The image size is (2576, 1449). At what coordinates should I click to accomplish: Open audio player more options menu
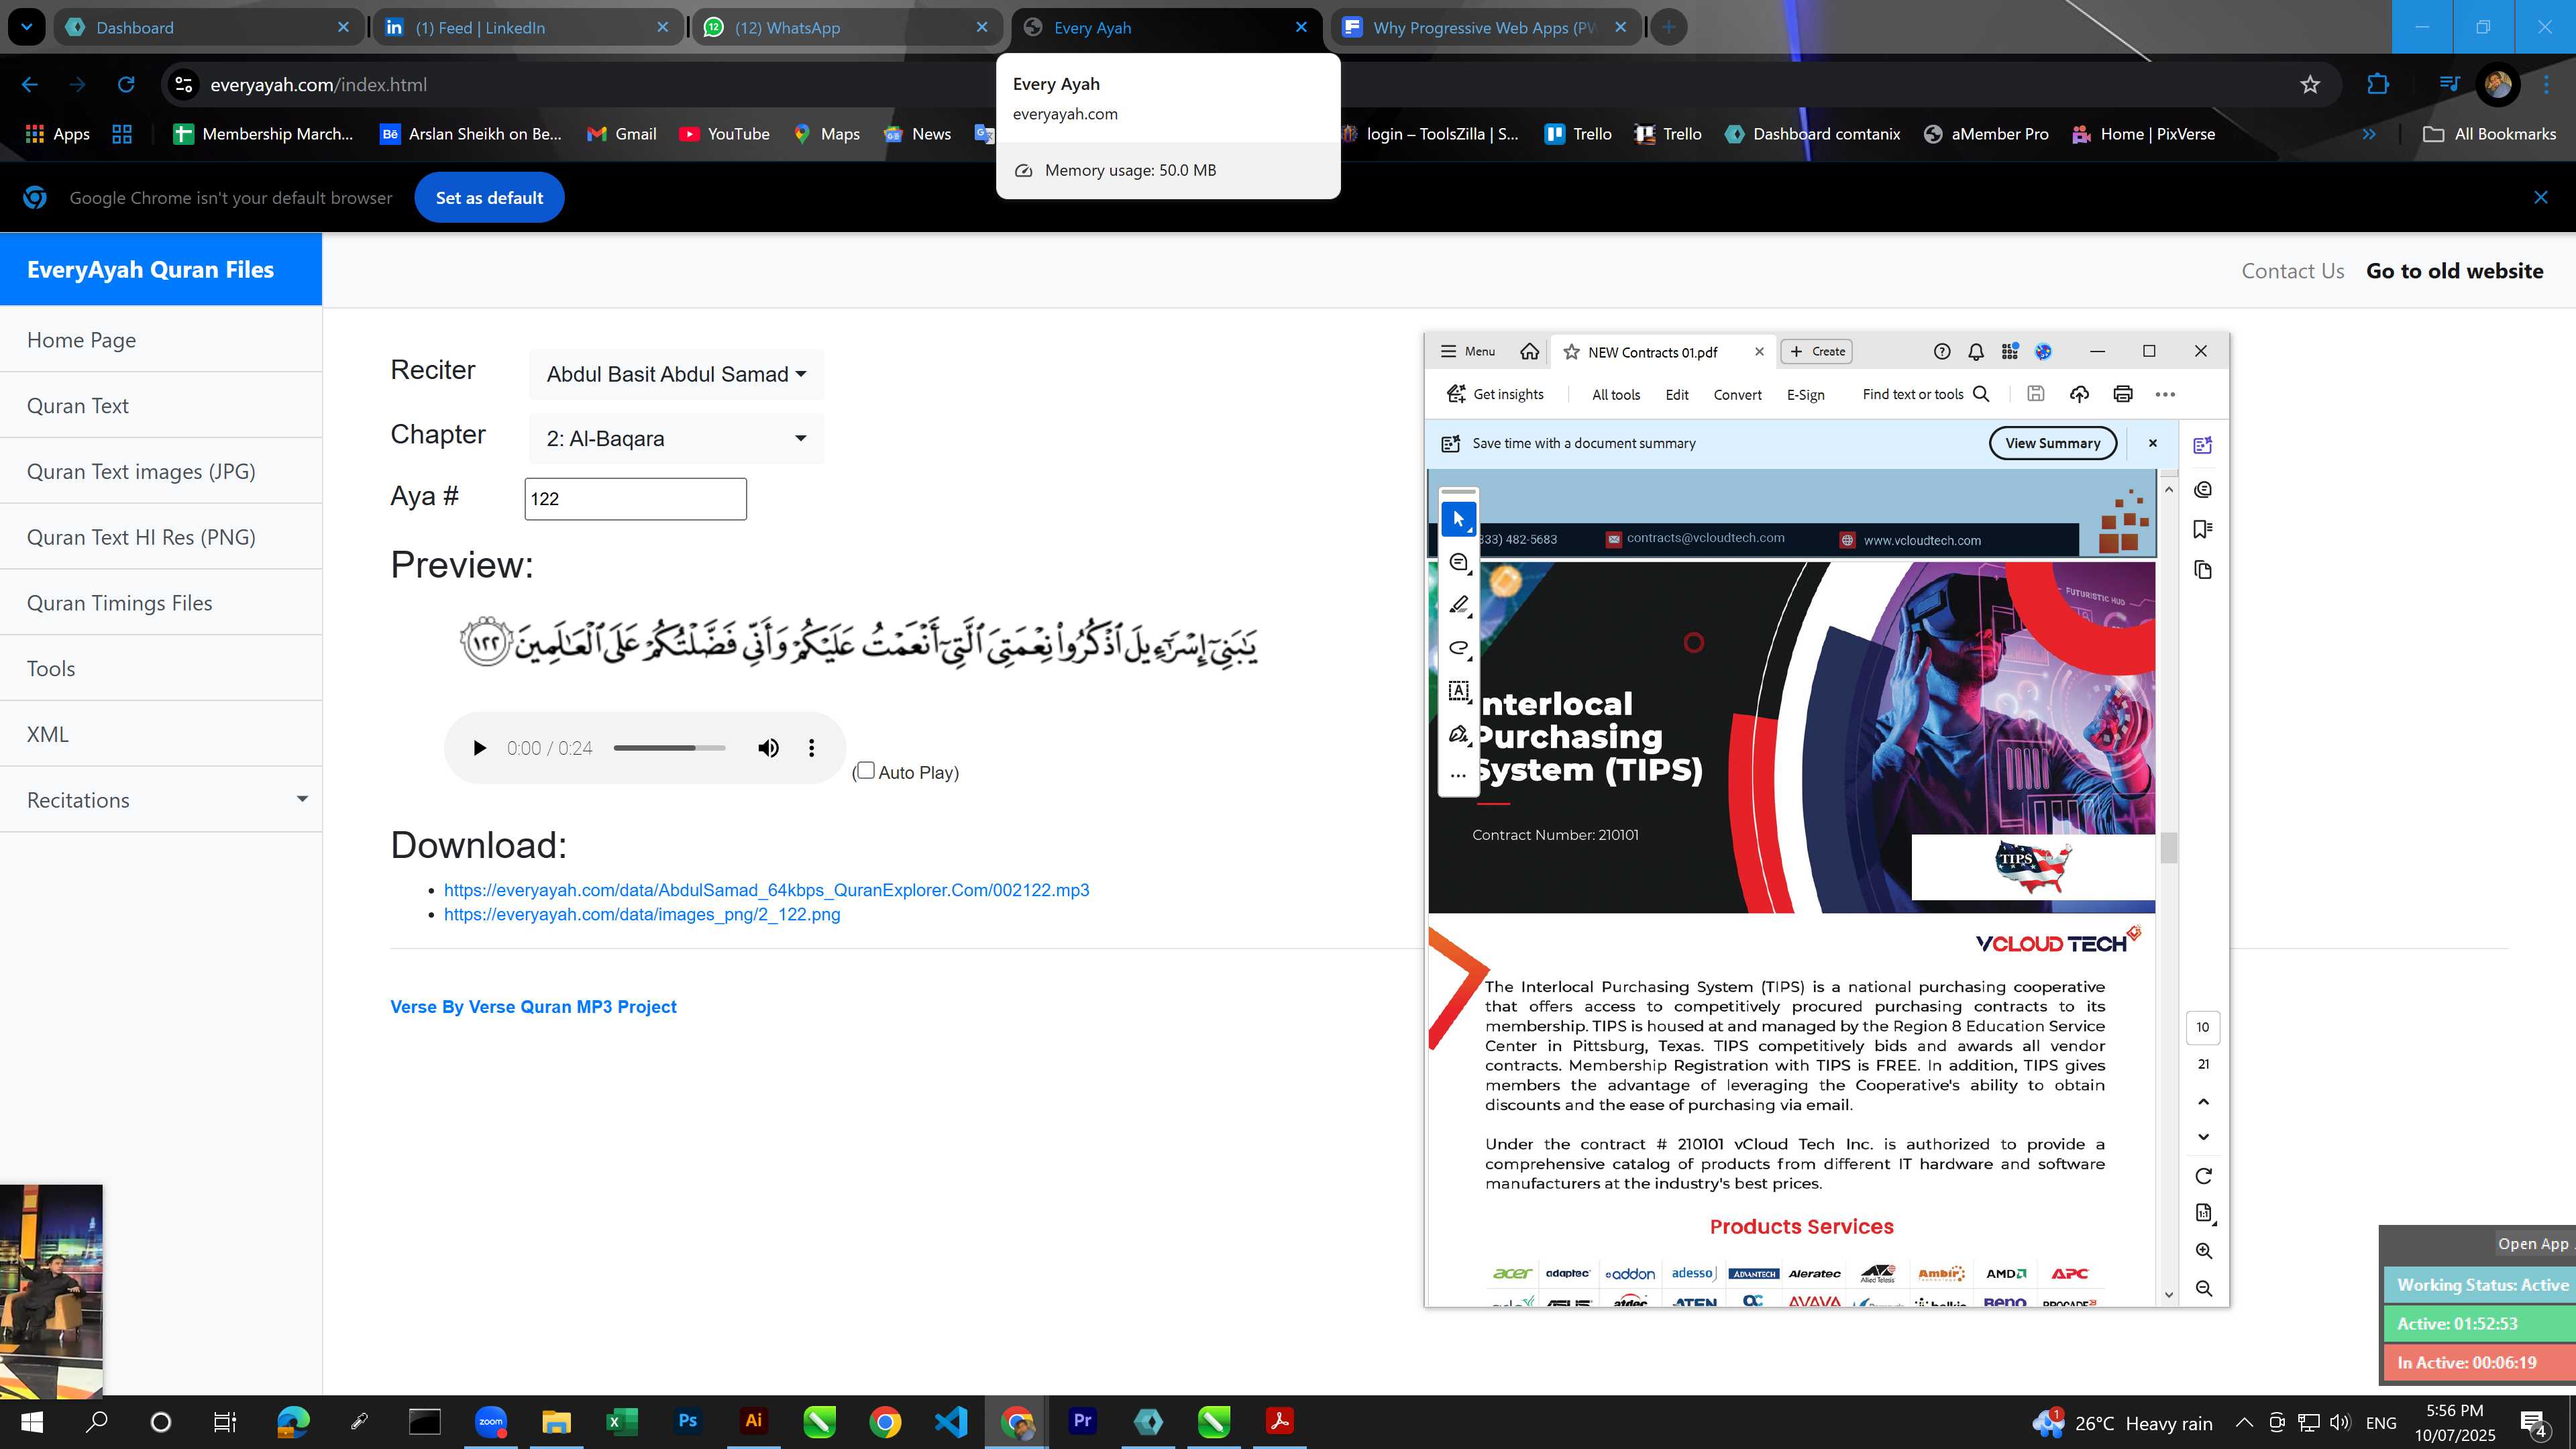click(x=811, y=748)
